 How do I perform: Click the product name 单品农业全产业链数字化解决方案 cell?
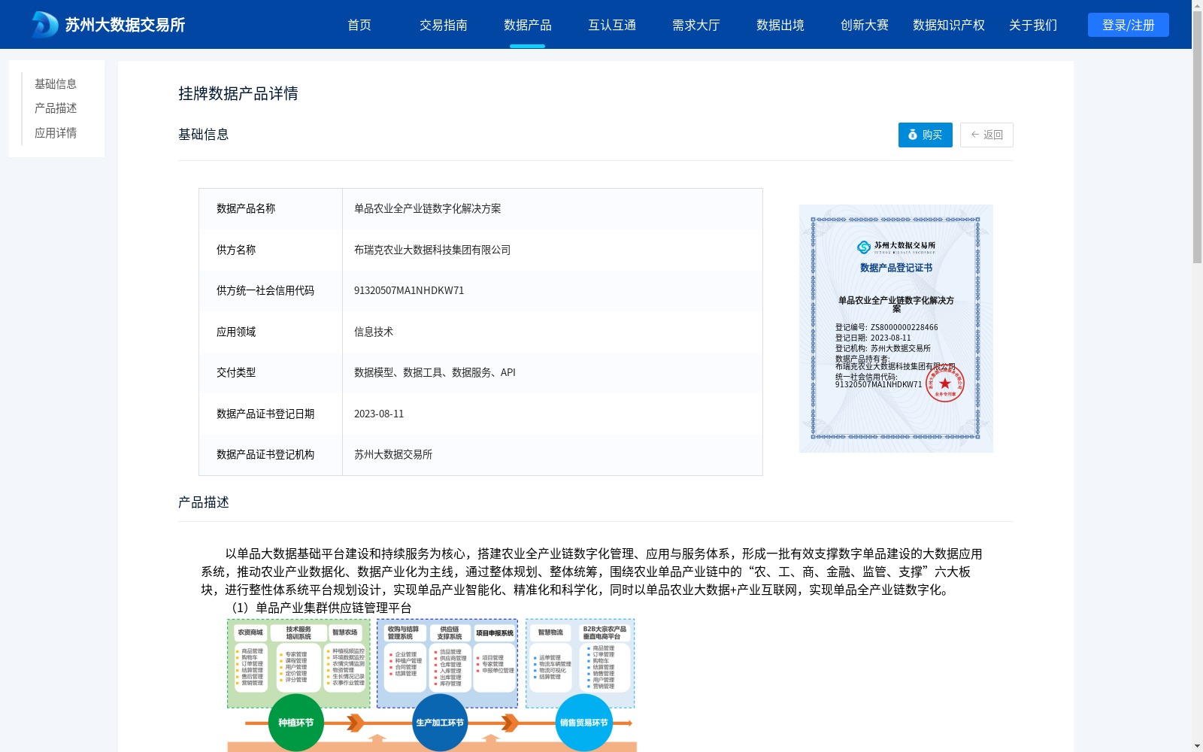(x=553, y=209)
